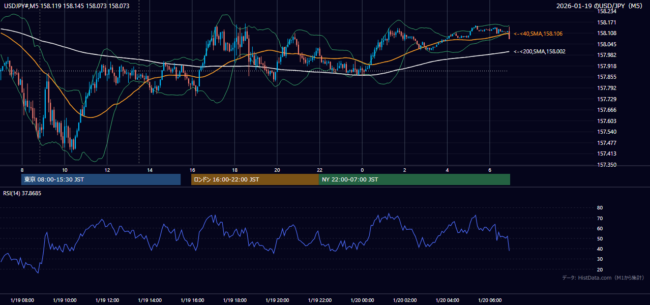
Task: Click hour tick 10 under price chart
Action: click(65, 170)
